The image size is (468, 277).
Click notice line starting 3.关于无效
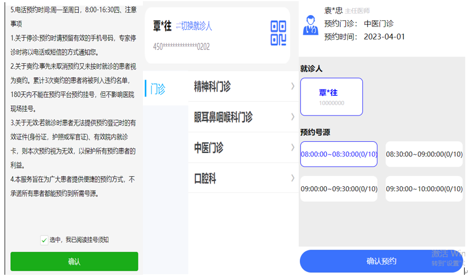74,123
